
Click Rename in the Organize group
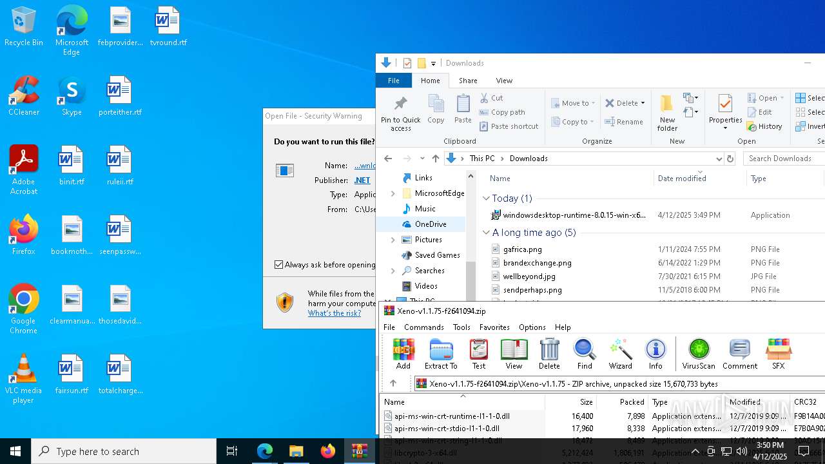pyautogui.click(x=624, y=122)
